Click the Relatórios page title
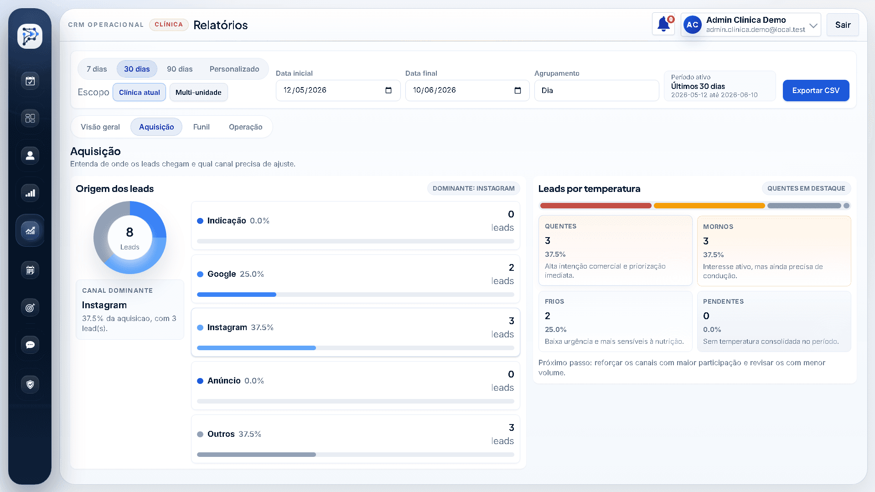This screenshot has width=875, height=492. pyautogui.click(x=221, y=25)
